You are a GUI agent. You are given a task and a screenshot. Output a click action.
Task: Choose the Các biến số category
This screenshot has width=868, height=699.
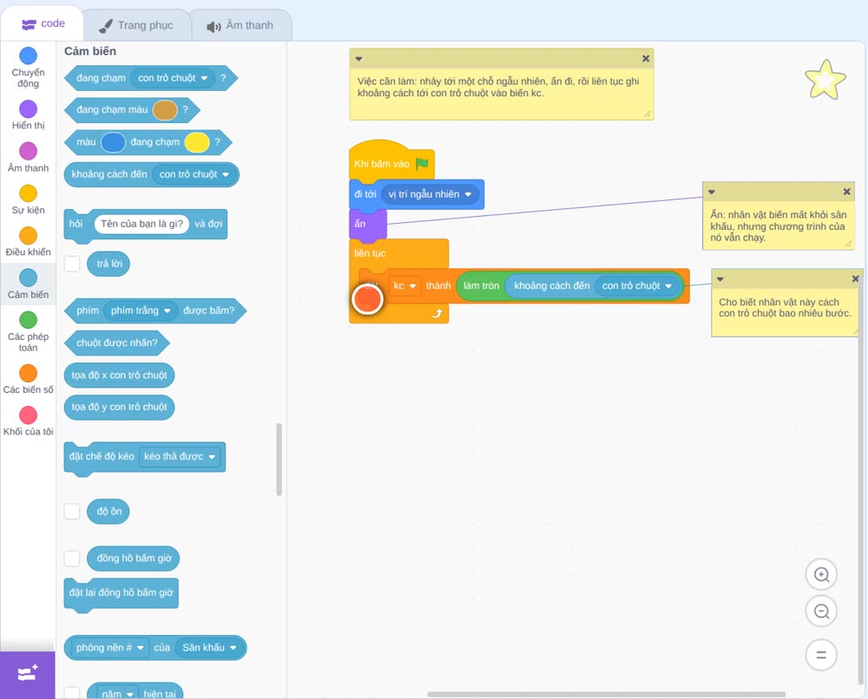click(29, 379)
